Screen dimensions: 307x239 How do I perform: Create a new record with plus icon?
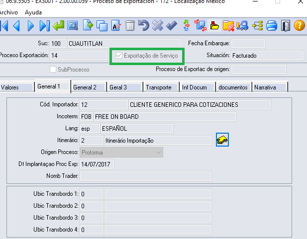(88, 25)
